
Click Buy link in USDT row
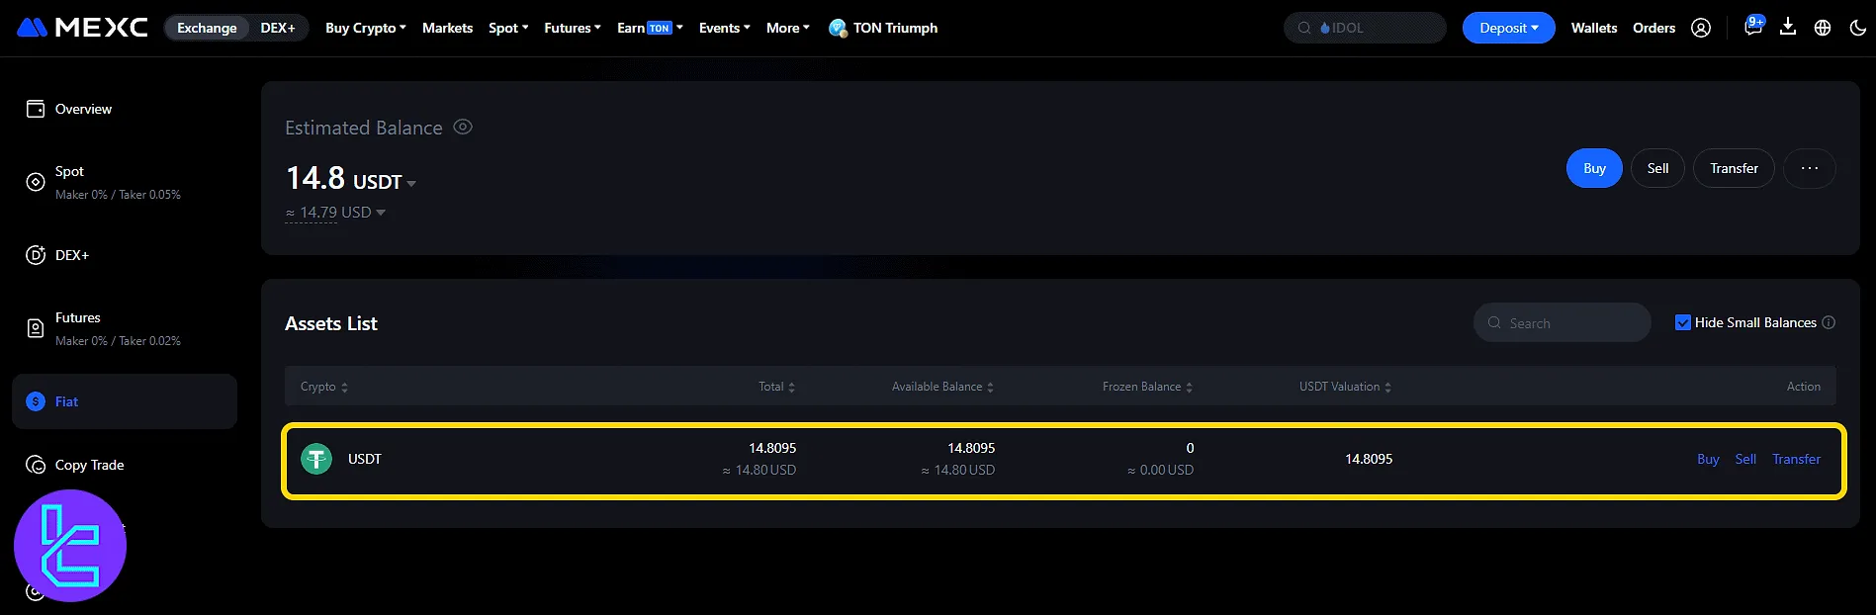[1708, 459]
